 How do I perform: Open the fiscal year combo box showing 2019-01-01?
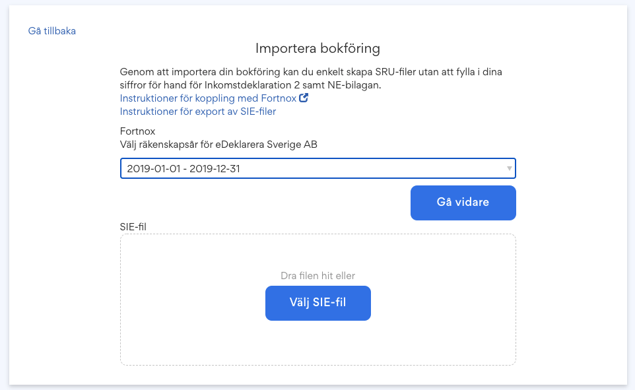[318, 168]
